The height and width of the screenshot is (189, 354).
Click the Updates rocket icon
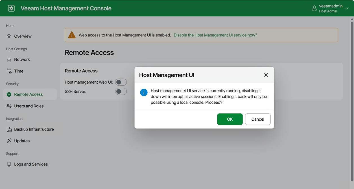(x=9, y=141)
